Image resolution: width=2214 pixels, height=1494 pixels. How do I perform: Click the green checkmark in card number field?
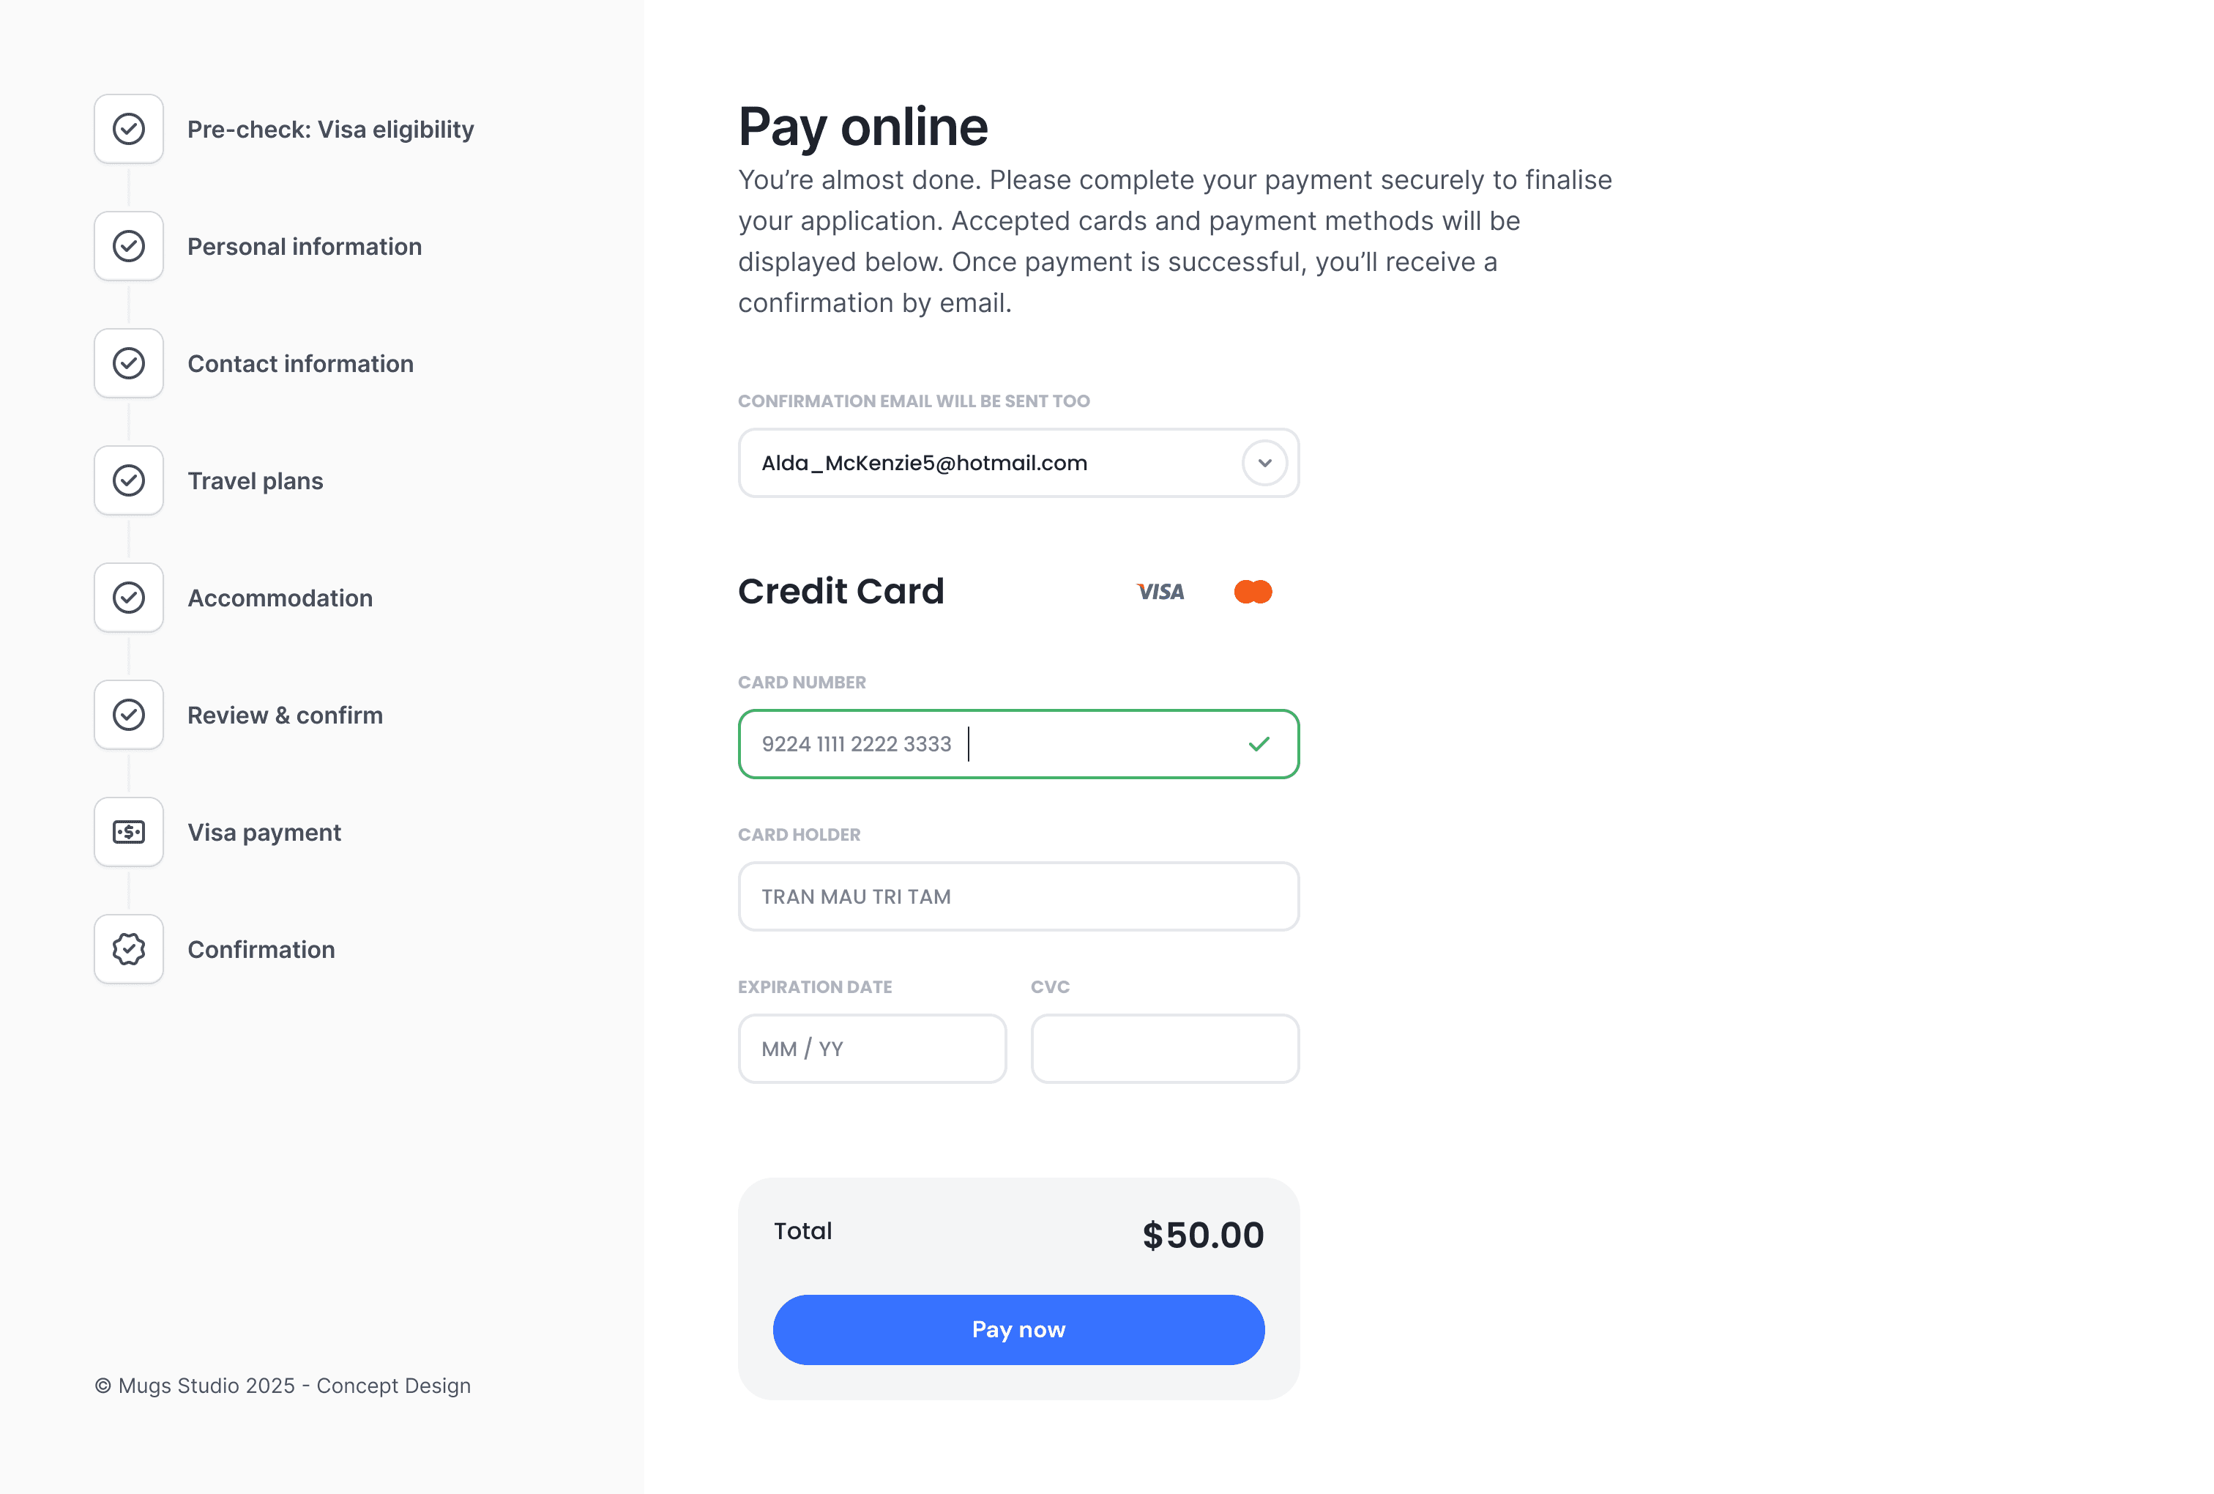coord(1260,744)
